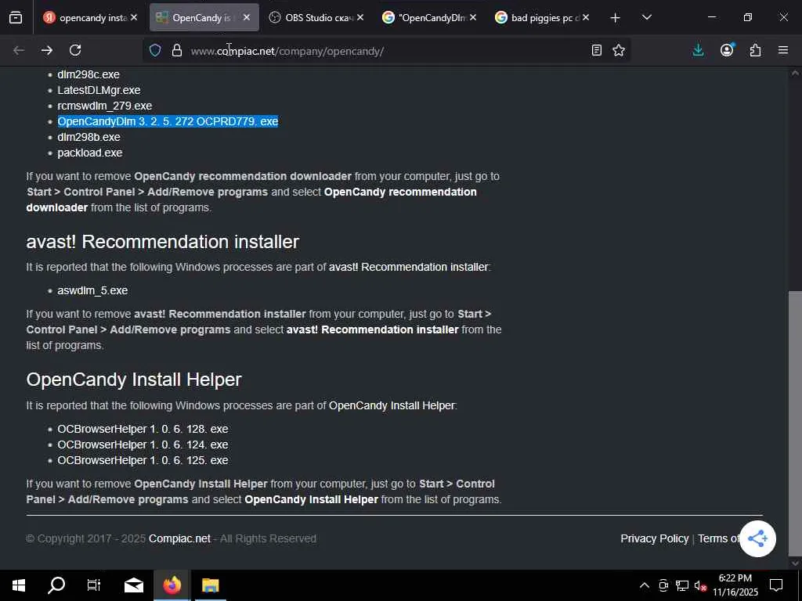The image size is (802, 601).
Task: Bookmark this page with the star icon
Action: pyautogui.click(x=619, y=50)
